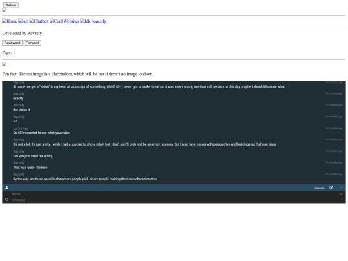Image resolution: width=348 pixels, height=261 pixels.
Task: Click the 'Page: 1' indicator text
Action: click(8, 53)
